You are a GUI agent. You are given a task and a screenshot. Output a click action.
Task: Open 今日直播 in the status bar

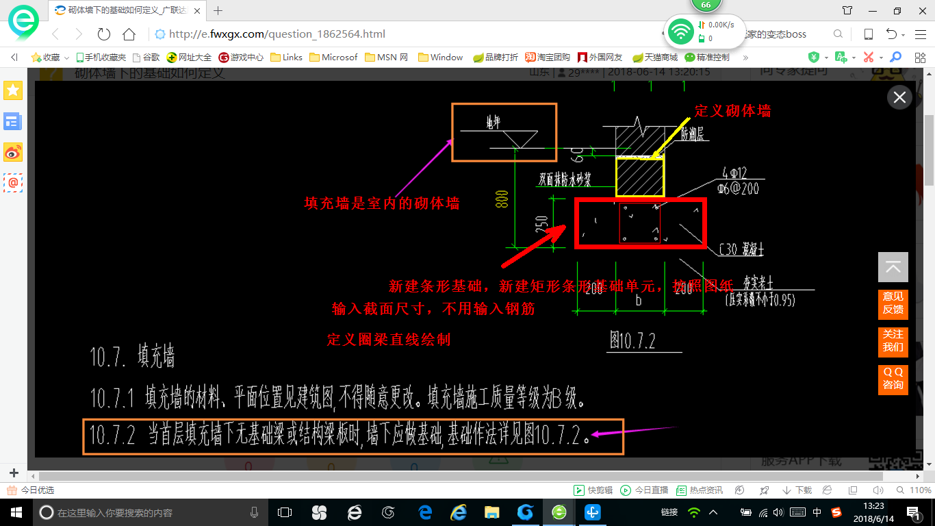point(644,490)
